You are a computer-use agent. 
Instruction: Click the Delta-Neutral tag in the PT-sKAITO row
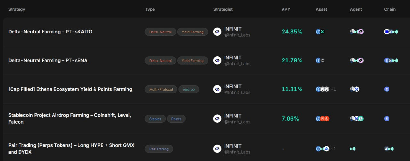160,32
